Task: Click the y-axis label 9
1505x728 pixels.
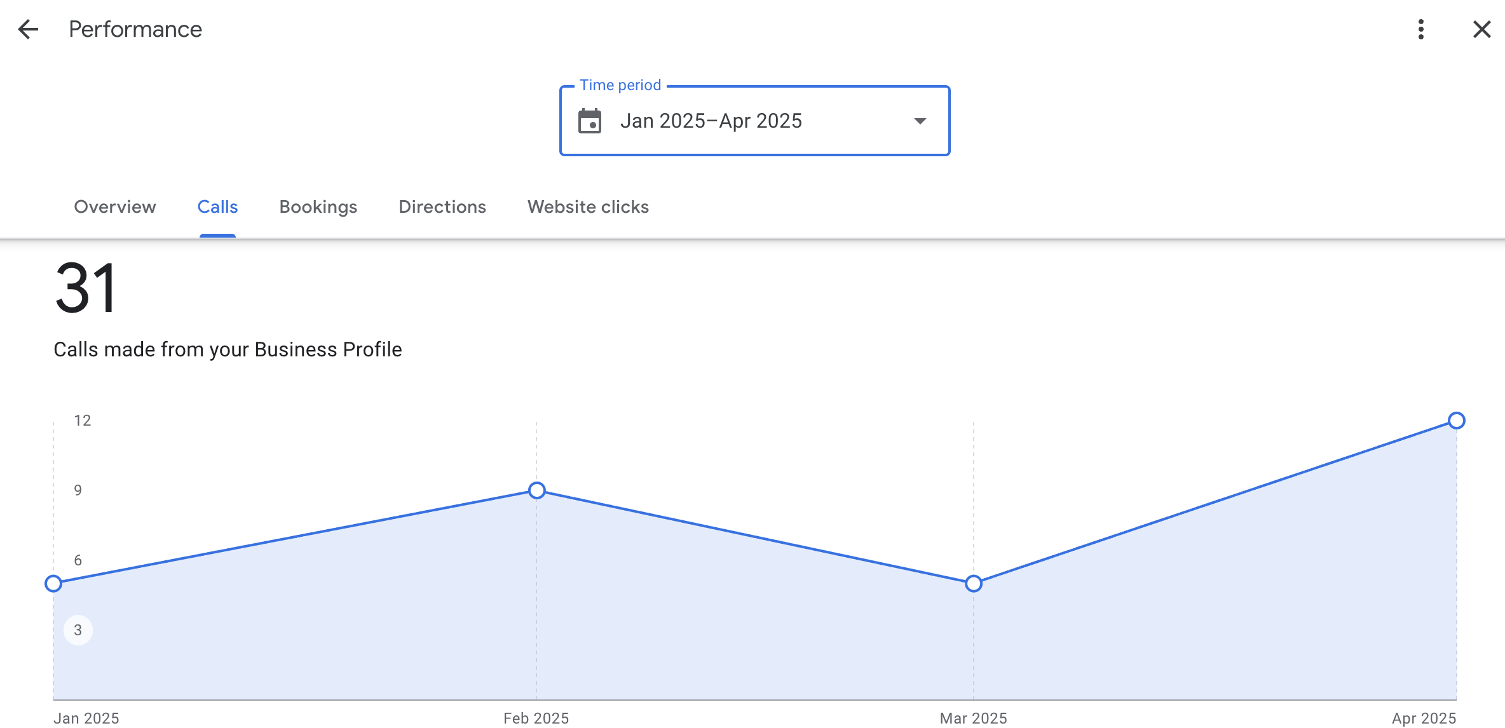Action: [x=78, y=490]
